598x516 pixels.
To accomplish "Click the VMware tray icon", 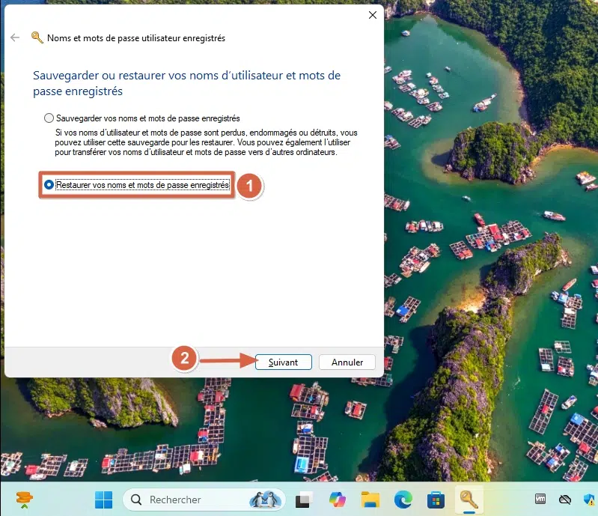I will tap(540, 499).
